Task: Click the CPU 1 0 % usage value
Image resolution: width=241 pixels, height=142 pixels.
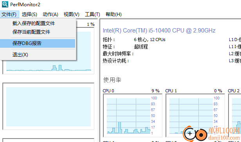Action: pos(218,91)
